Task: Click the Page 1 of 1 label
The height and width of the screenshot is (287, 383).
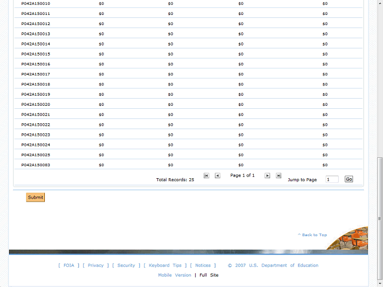Action: coord(242,175)
